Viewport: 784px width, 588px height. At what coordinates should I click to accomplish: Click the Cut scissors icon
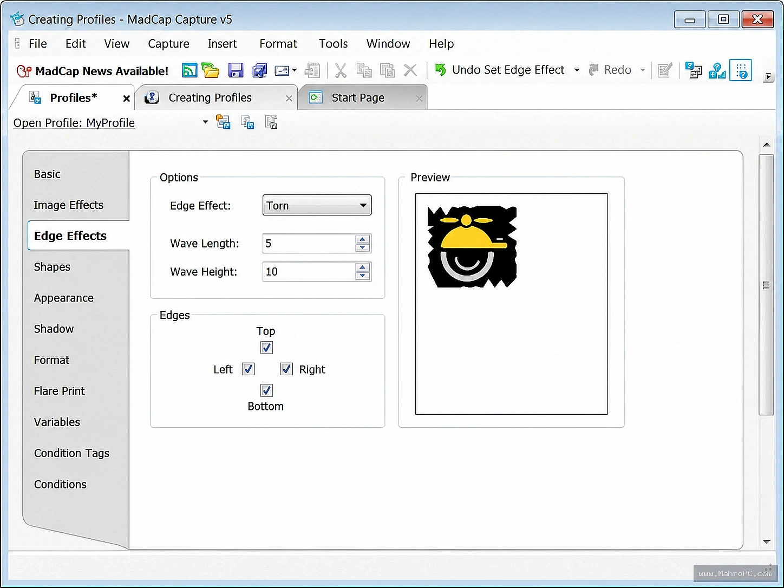pyautogui.click(x=341, y=70)
